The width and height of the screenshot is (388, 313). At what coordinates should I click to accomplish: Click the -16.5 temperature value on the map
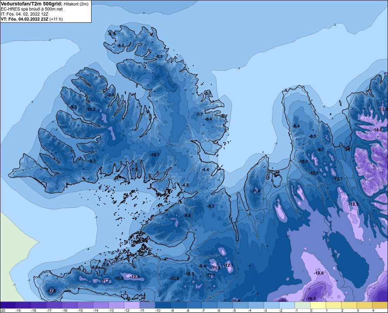click(x=311, y=299)
